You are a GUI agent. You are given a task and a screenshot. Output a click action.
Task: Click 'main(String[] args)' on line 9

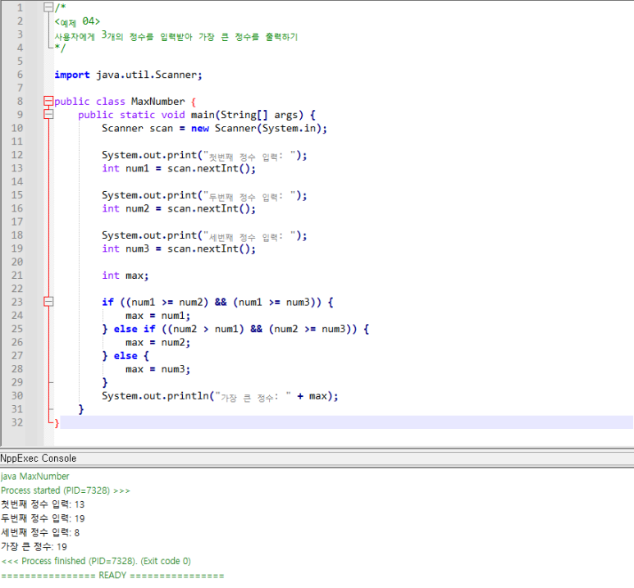click(x=247, y=115)
